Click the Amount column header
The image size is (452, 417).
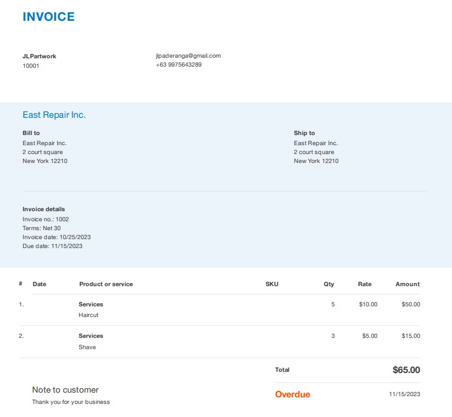click(x=407, y=284)
